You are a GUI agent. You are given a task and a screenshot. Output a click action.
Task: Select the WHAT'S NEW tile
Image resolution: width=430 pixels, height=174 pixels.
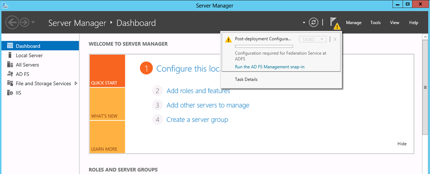coord(107,104)
